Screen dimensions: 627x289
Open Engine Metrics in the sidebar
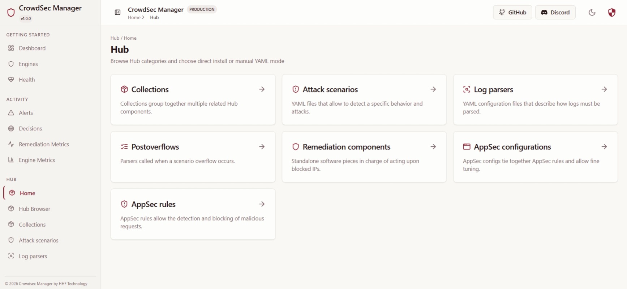click(x=50, y=160)
